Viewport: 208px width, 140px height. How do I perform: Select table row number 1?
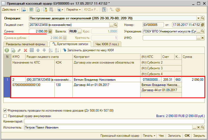(7, 87)
